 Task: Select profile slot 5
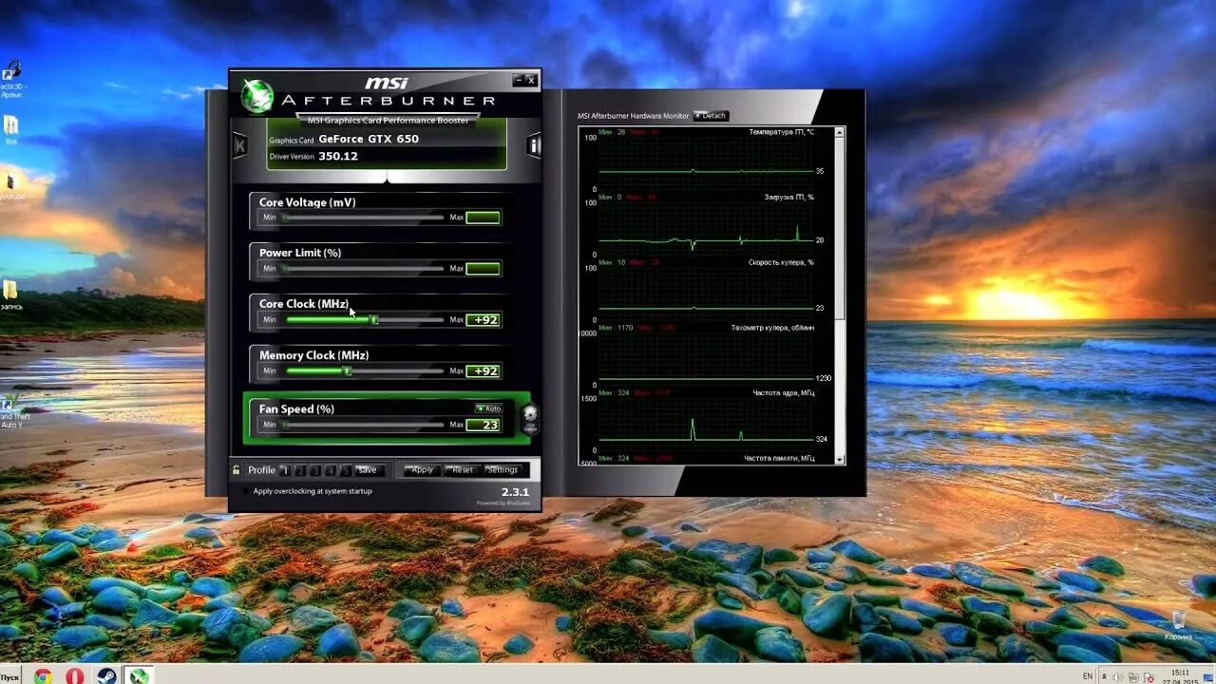tap(346, 470)
